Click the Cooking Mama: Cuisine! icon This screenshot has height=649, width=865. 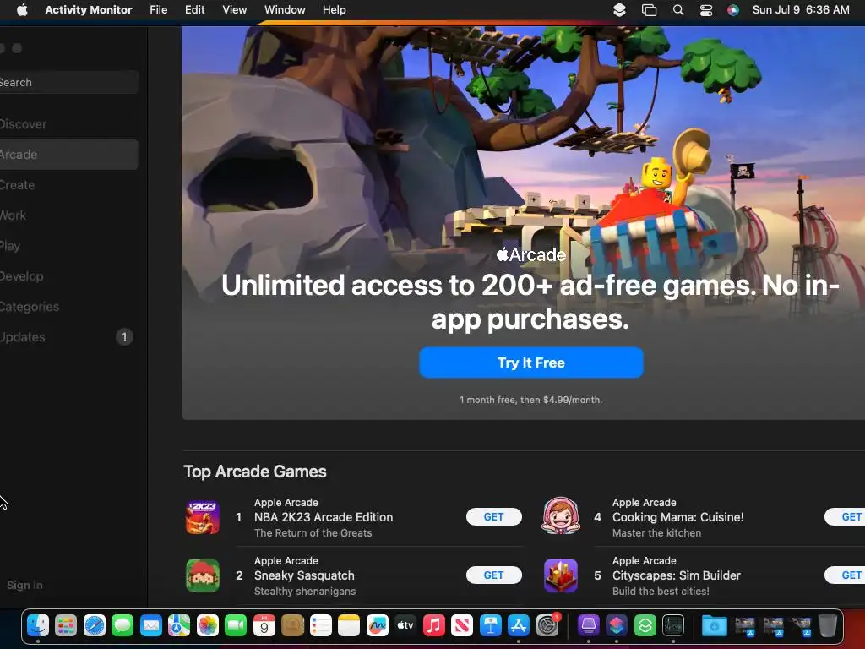(x=561, y=517)
